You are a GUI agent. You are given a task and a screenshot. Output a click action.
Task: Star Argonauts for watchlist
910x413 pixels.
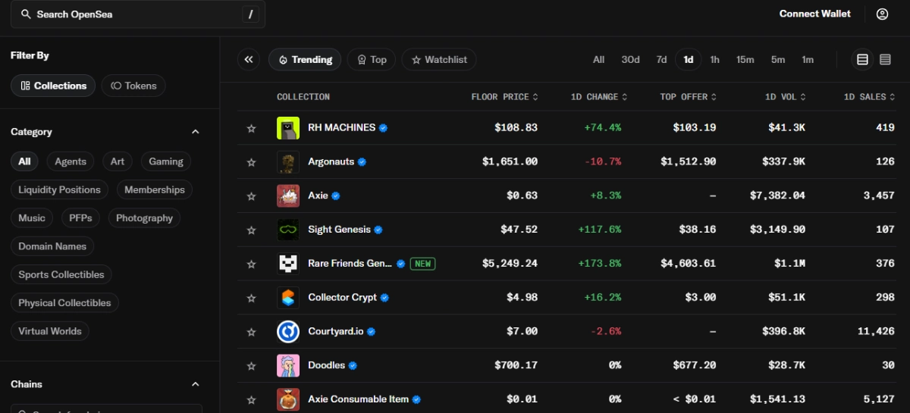[x=251, y=162]
